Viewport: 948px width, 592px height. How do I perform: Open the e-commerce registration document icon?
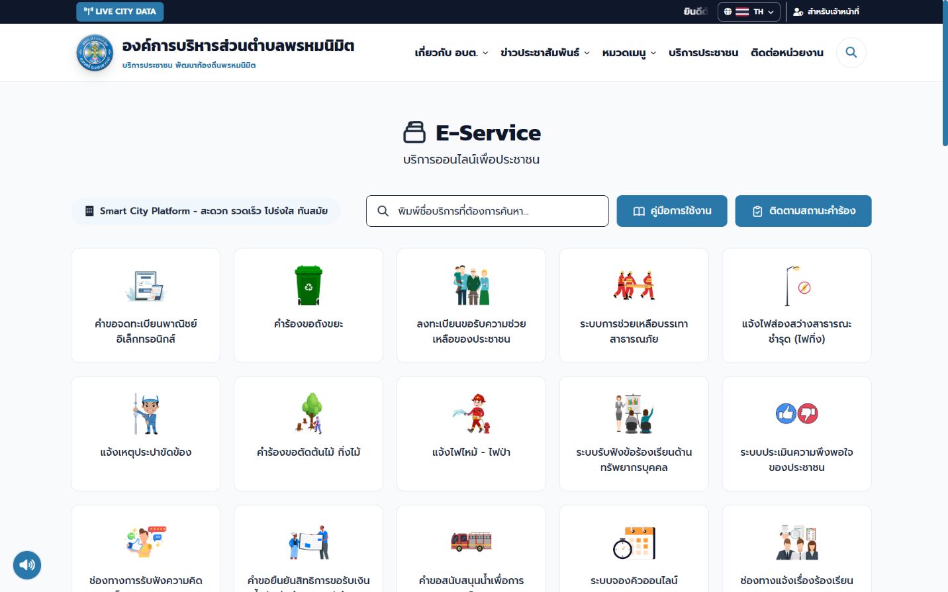click(x=146, y=286)
